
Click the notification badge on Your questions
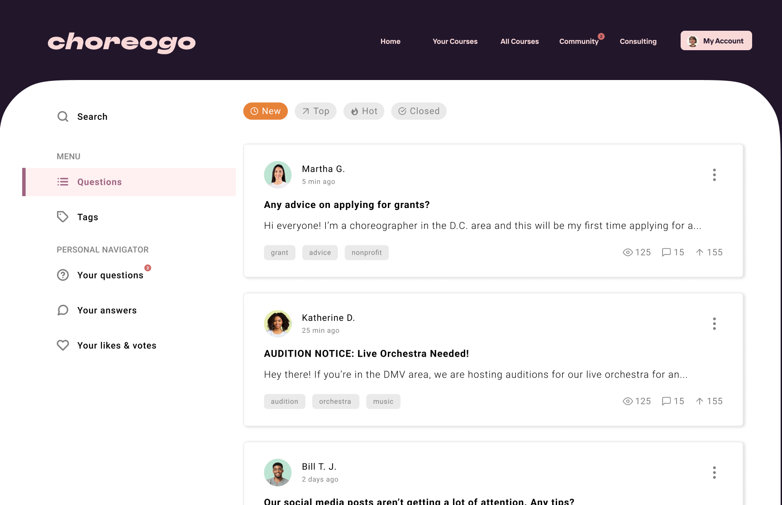(x=148, y=268)
